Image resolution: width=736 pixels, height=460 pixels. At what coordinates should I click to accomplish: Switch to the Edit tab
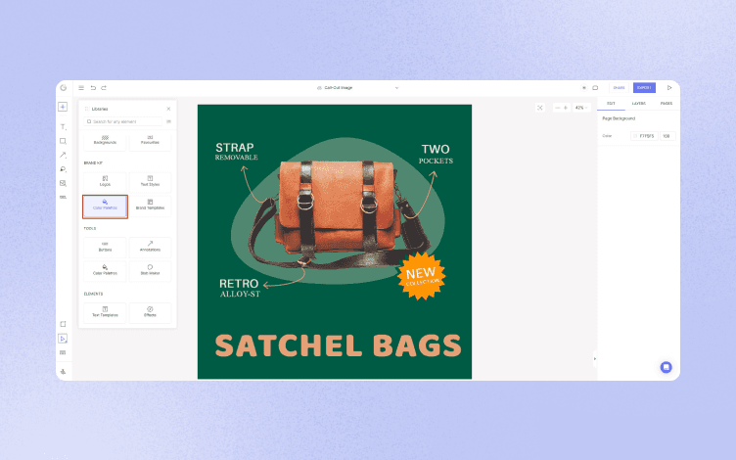click(611, 104)
